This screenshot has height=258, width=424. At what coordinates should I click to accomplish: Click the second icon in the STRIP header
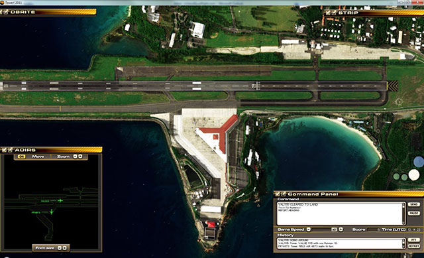334,13
